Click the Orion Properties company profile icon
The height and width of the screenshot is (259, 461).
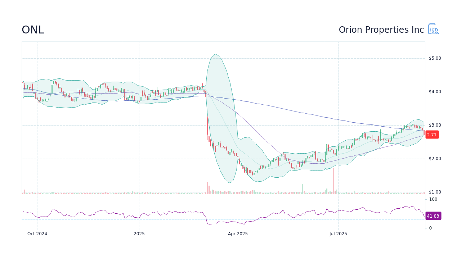tap(433, 29)
